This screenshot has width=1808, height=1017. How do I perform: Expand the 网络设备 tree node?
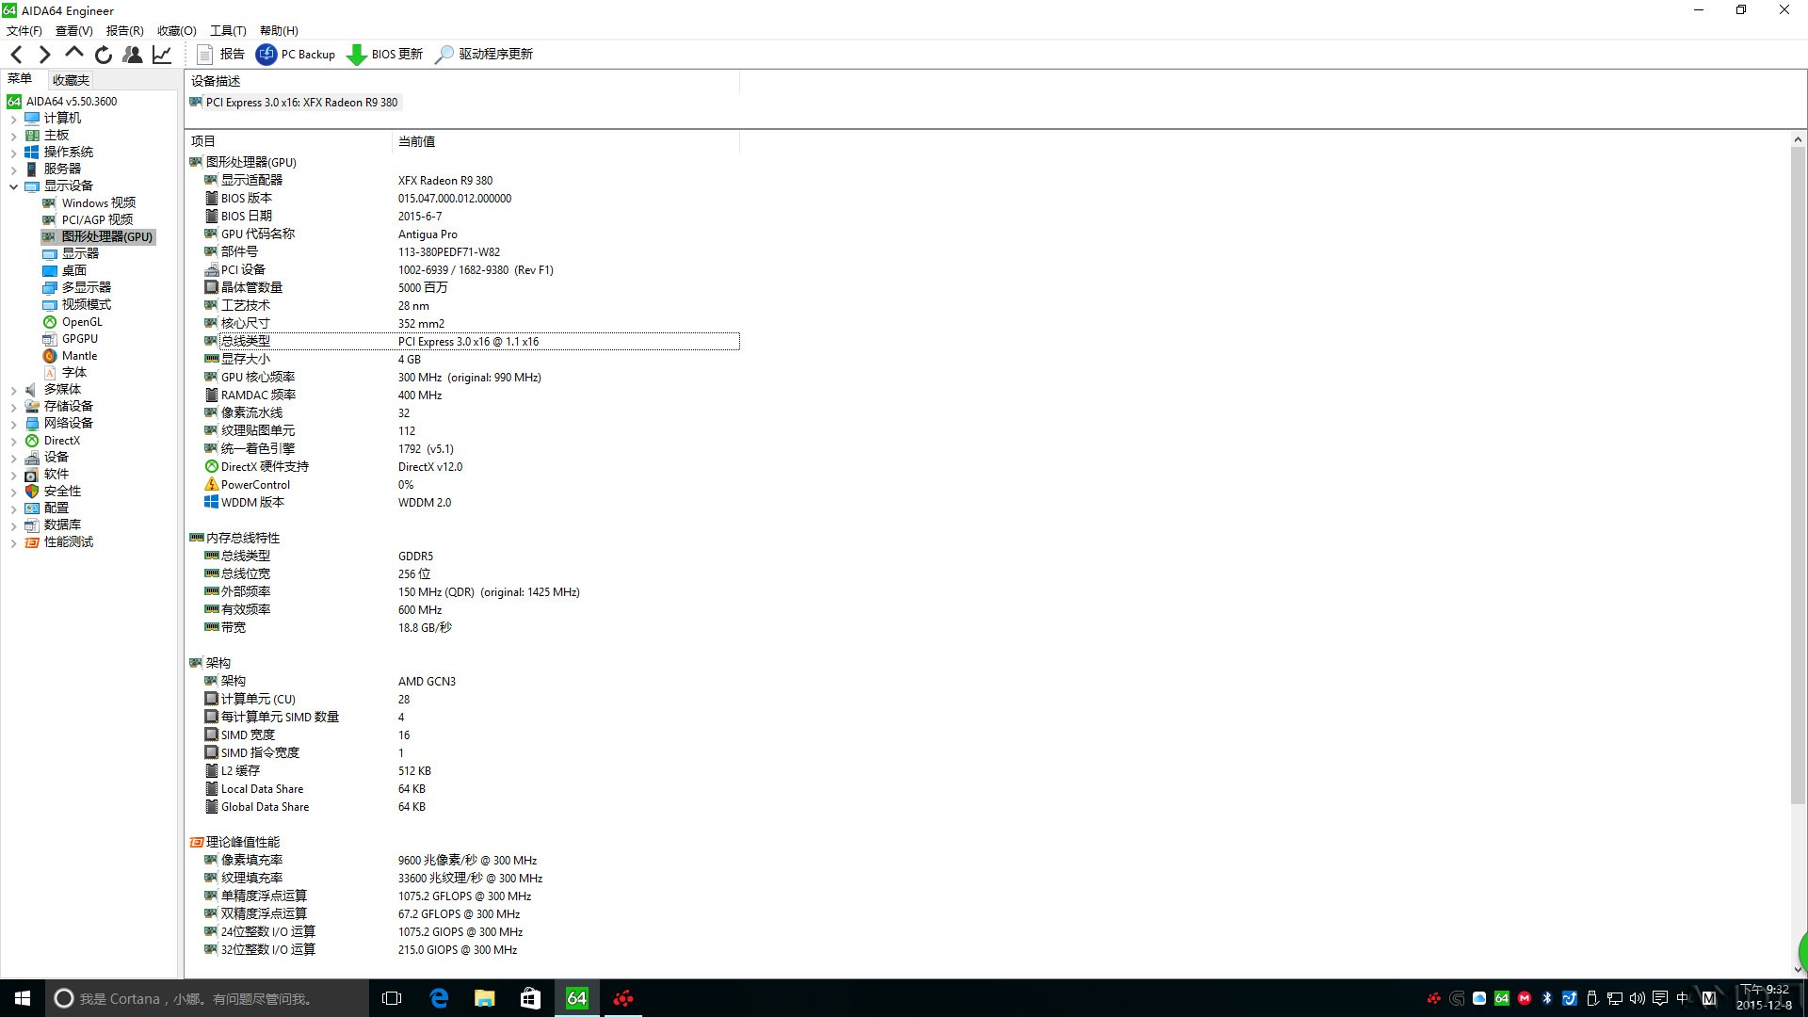point(13,424)
